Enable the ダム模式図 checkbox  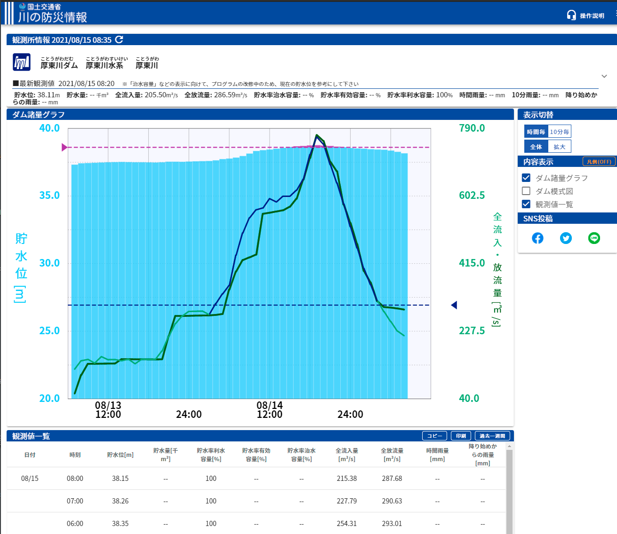click(x=526, y=191)
